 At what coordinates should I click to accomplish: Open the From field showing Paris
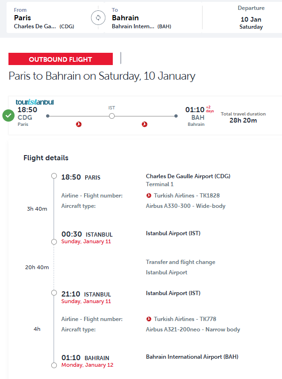[47, 18]
